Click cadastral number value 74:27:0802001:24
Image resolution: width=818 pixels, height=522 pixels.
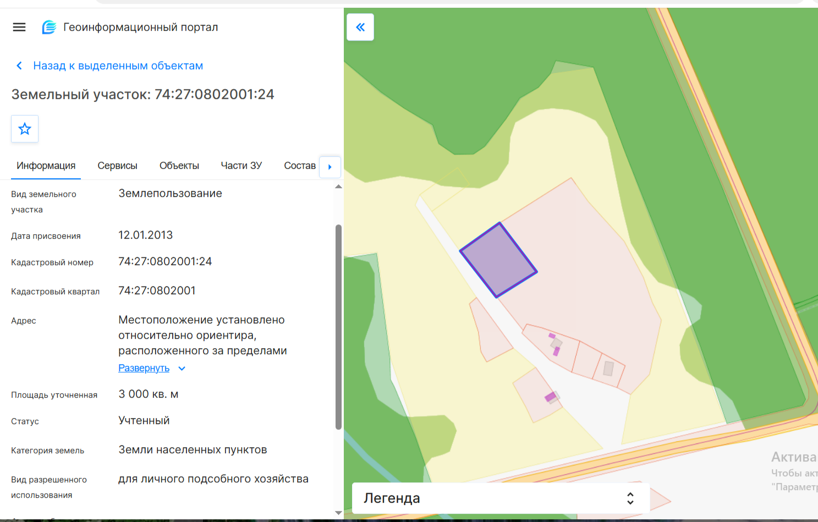165,261
